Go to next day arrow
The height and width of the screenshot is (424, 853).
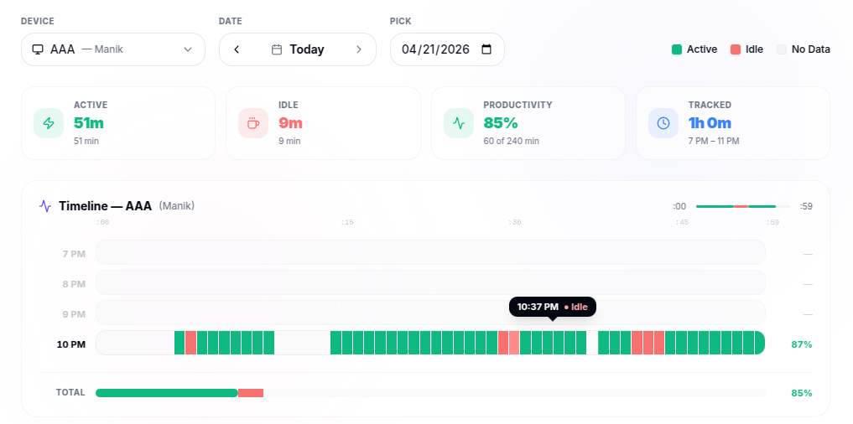[359, 49]
